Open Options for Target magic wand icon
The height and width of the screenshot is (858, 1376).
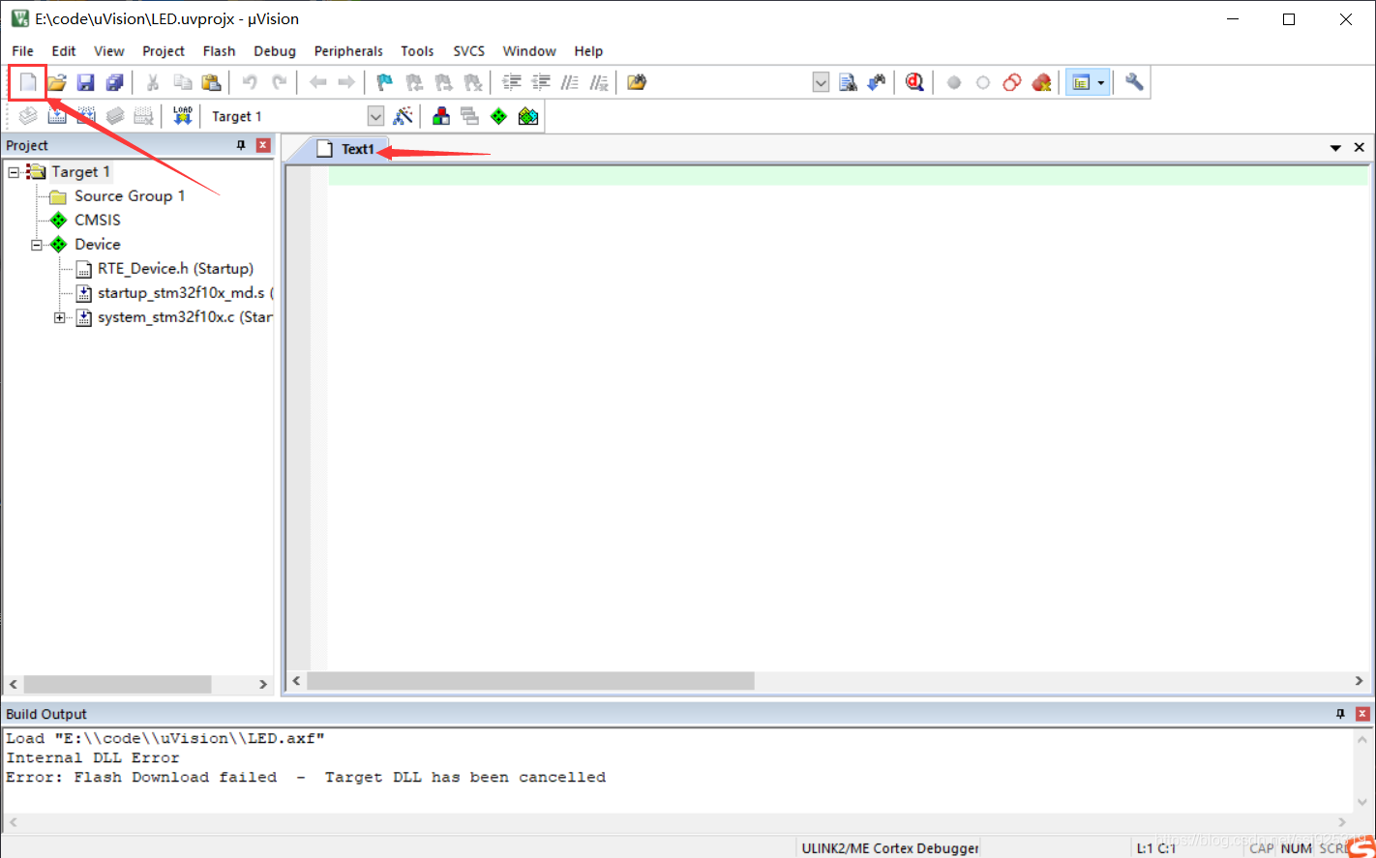(x=404, y=116)
